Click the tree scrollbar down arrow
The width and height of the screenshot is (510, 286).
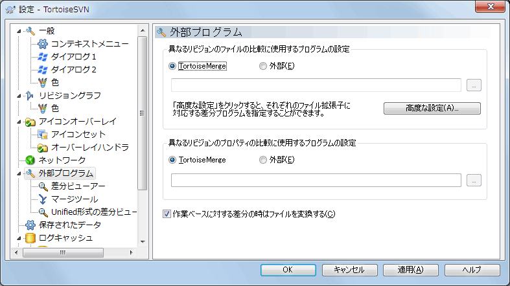[143, 241]
